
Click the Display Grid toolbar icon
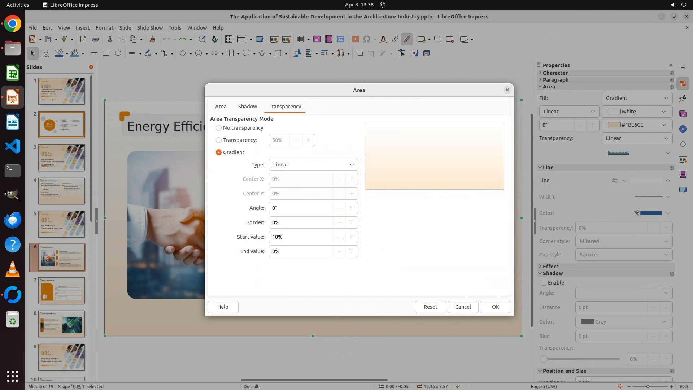pos(228,39)
